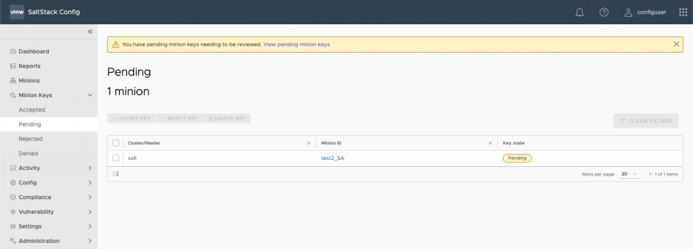
Task: Click the vmw logo
Action: [17, 12]
